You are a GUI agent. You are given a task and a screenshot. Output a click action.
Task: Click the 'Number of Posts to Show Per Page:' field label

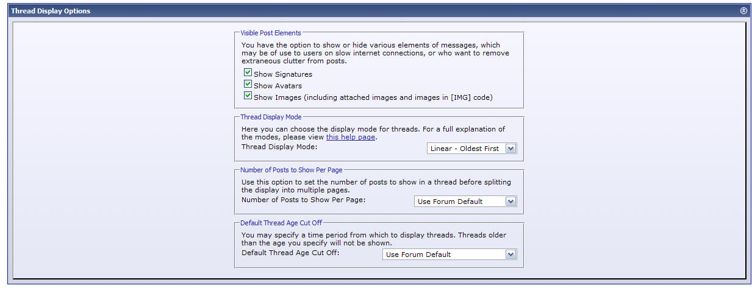click(x=303, y=200)
